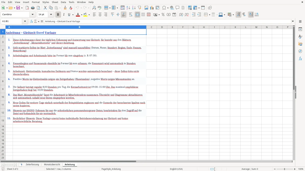Open the Function Wizard fx icon
The width and height of the screenshot is (305, 171).
pos(32,22)
